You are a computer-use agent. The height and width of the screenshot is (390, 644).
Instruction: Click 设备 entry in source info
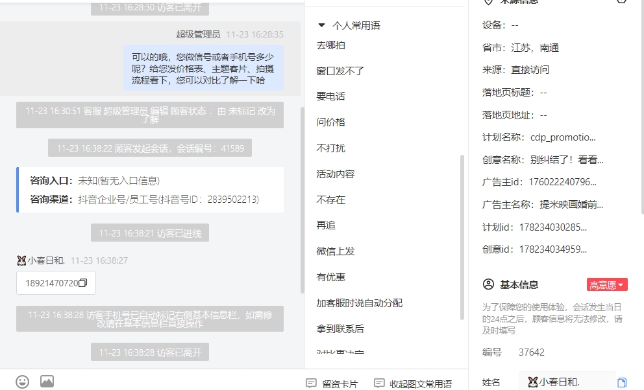(x=501, y=25)
